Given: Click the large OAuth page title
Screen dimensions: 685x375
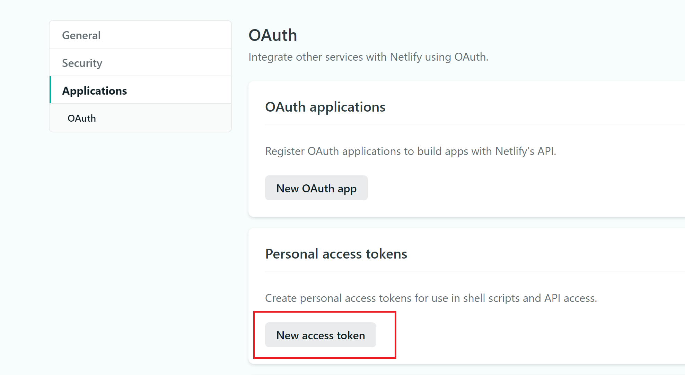Looking at the screenshot, I should pos(273,35).
